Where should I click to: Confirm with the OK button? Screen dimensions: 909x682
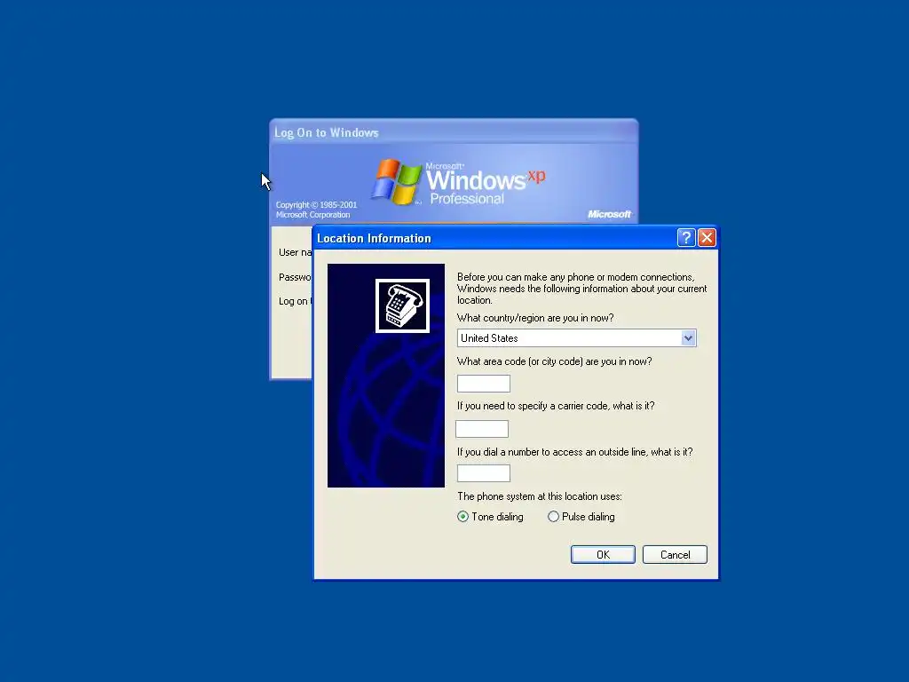[603, 554]
